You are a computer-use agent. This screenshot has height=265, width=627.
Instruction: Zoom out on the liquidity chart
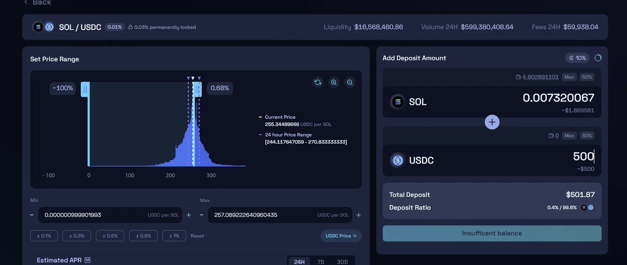click(x=350, y=82)
